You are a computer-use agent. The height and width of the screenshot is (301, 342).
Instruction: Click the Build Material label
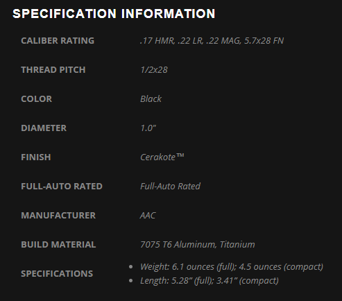point(58,245)
